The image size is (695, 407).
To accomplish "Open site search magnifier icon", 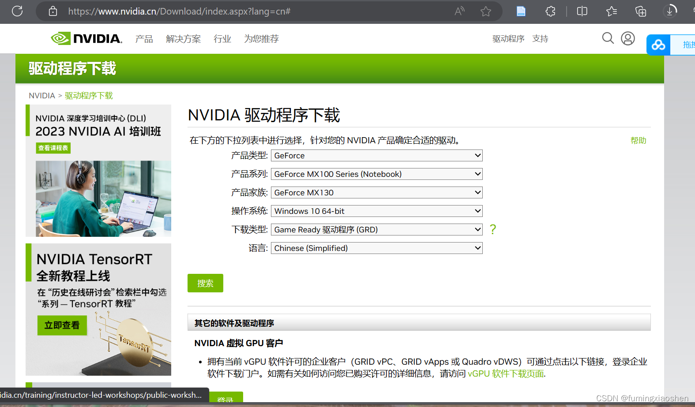I will 608,38.
